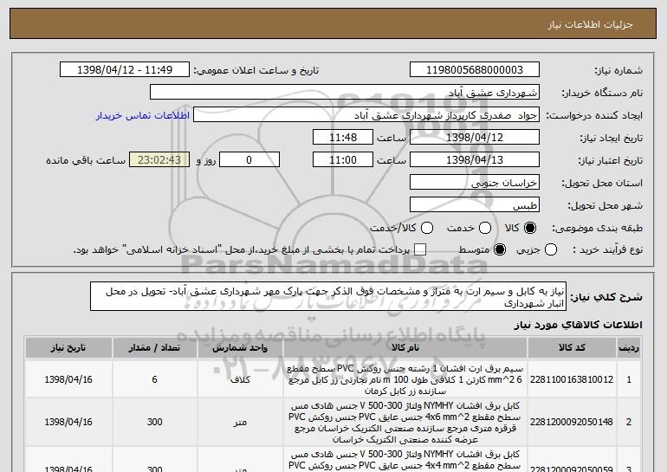Click unit کلاف in row 1

click(240, 379)
